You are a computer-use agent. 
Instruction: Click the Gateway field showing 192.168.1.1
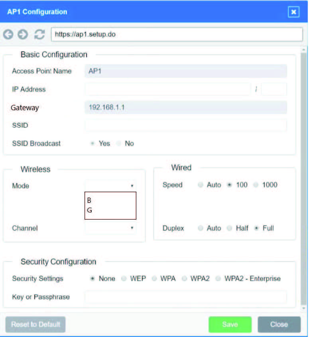186,107
